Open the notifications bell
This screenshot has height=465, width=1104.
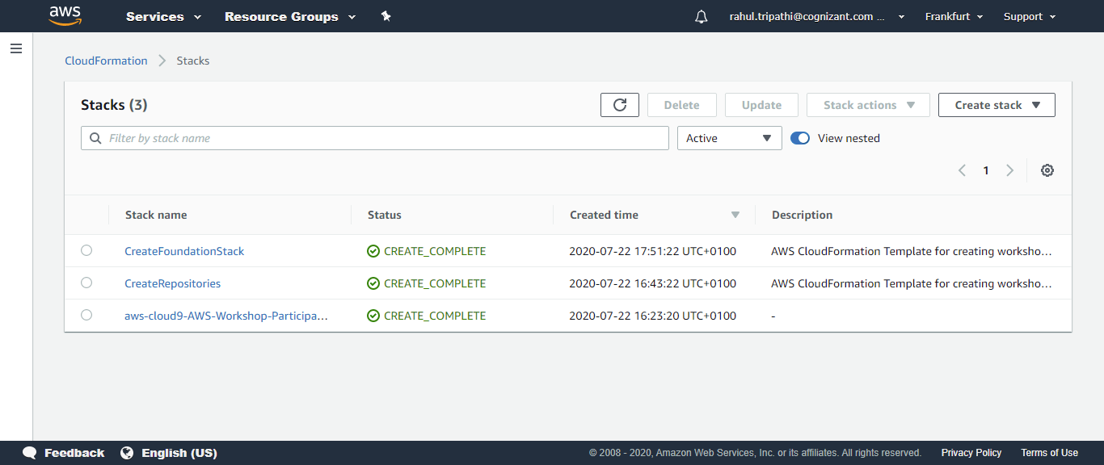tap(701, 17)
